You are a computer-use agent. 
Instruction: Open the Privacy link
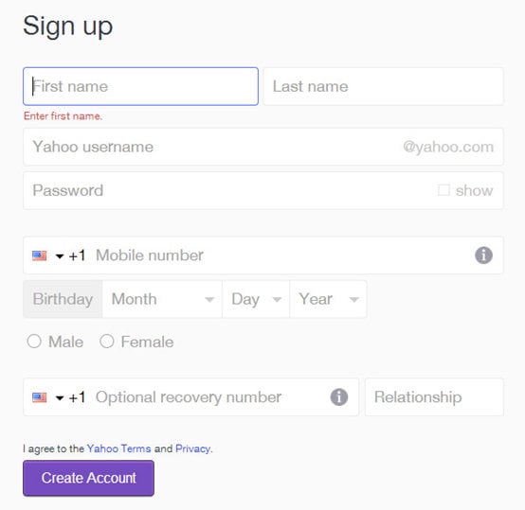193,448
